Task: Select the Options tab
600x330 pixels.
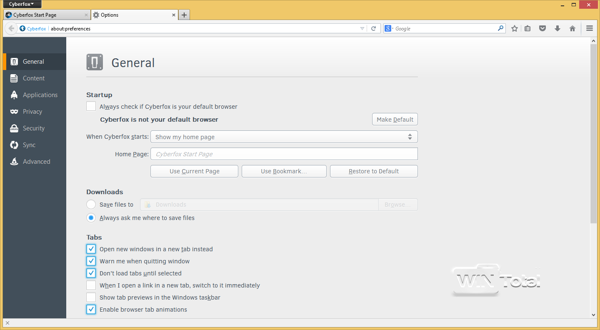Action: [x=135, y=15]
